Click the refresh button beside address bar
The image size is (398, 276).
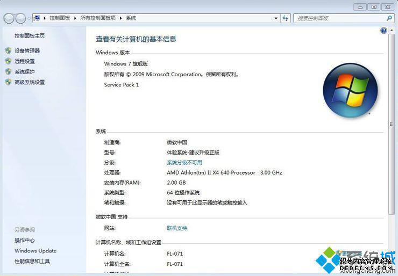click(x=285, y=18)
